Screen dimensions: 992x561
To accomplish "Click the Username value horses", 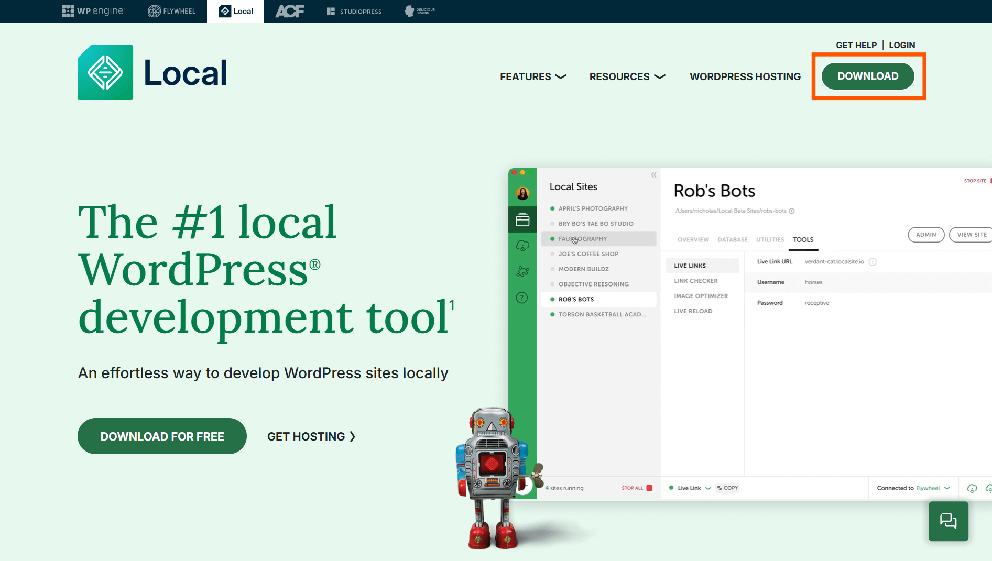I will 813,282.
